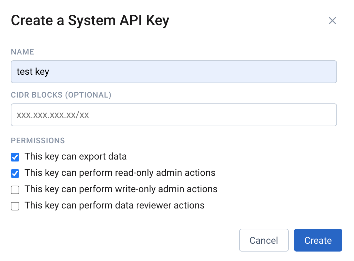Click the xxx.xxx.xxx.xx/xx placeholder text

tap(53, 115)
